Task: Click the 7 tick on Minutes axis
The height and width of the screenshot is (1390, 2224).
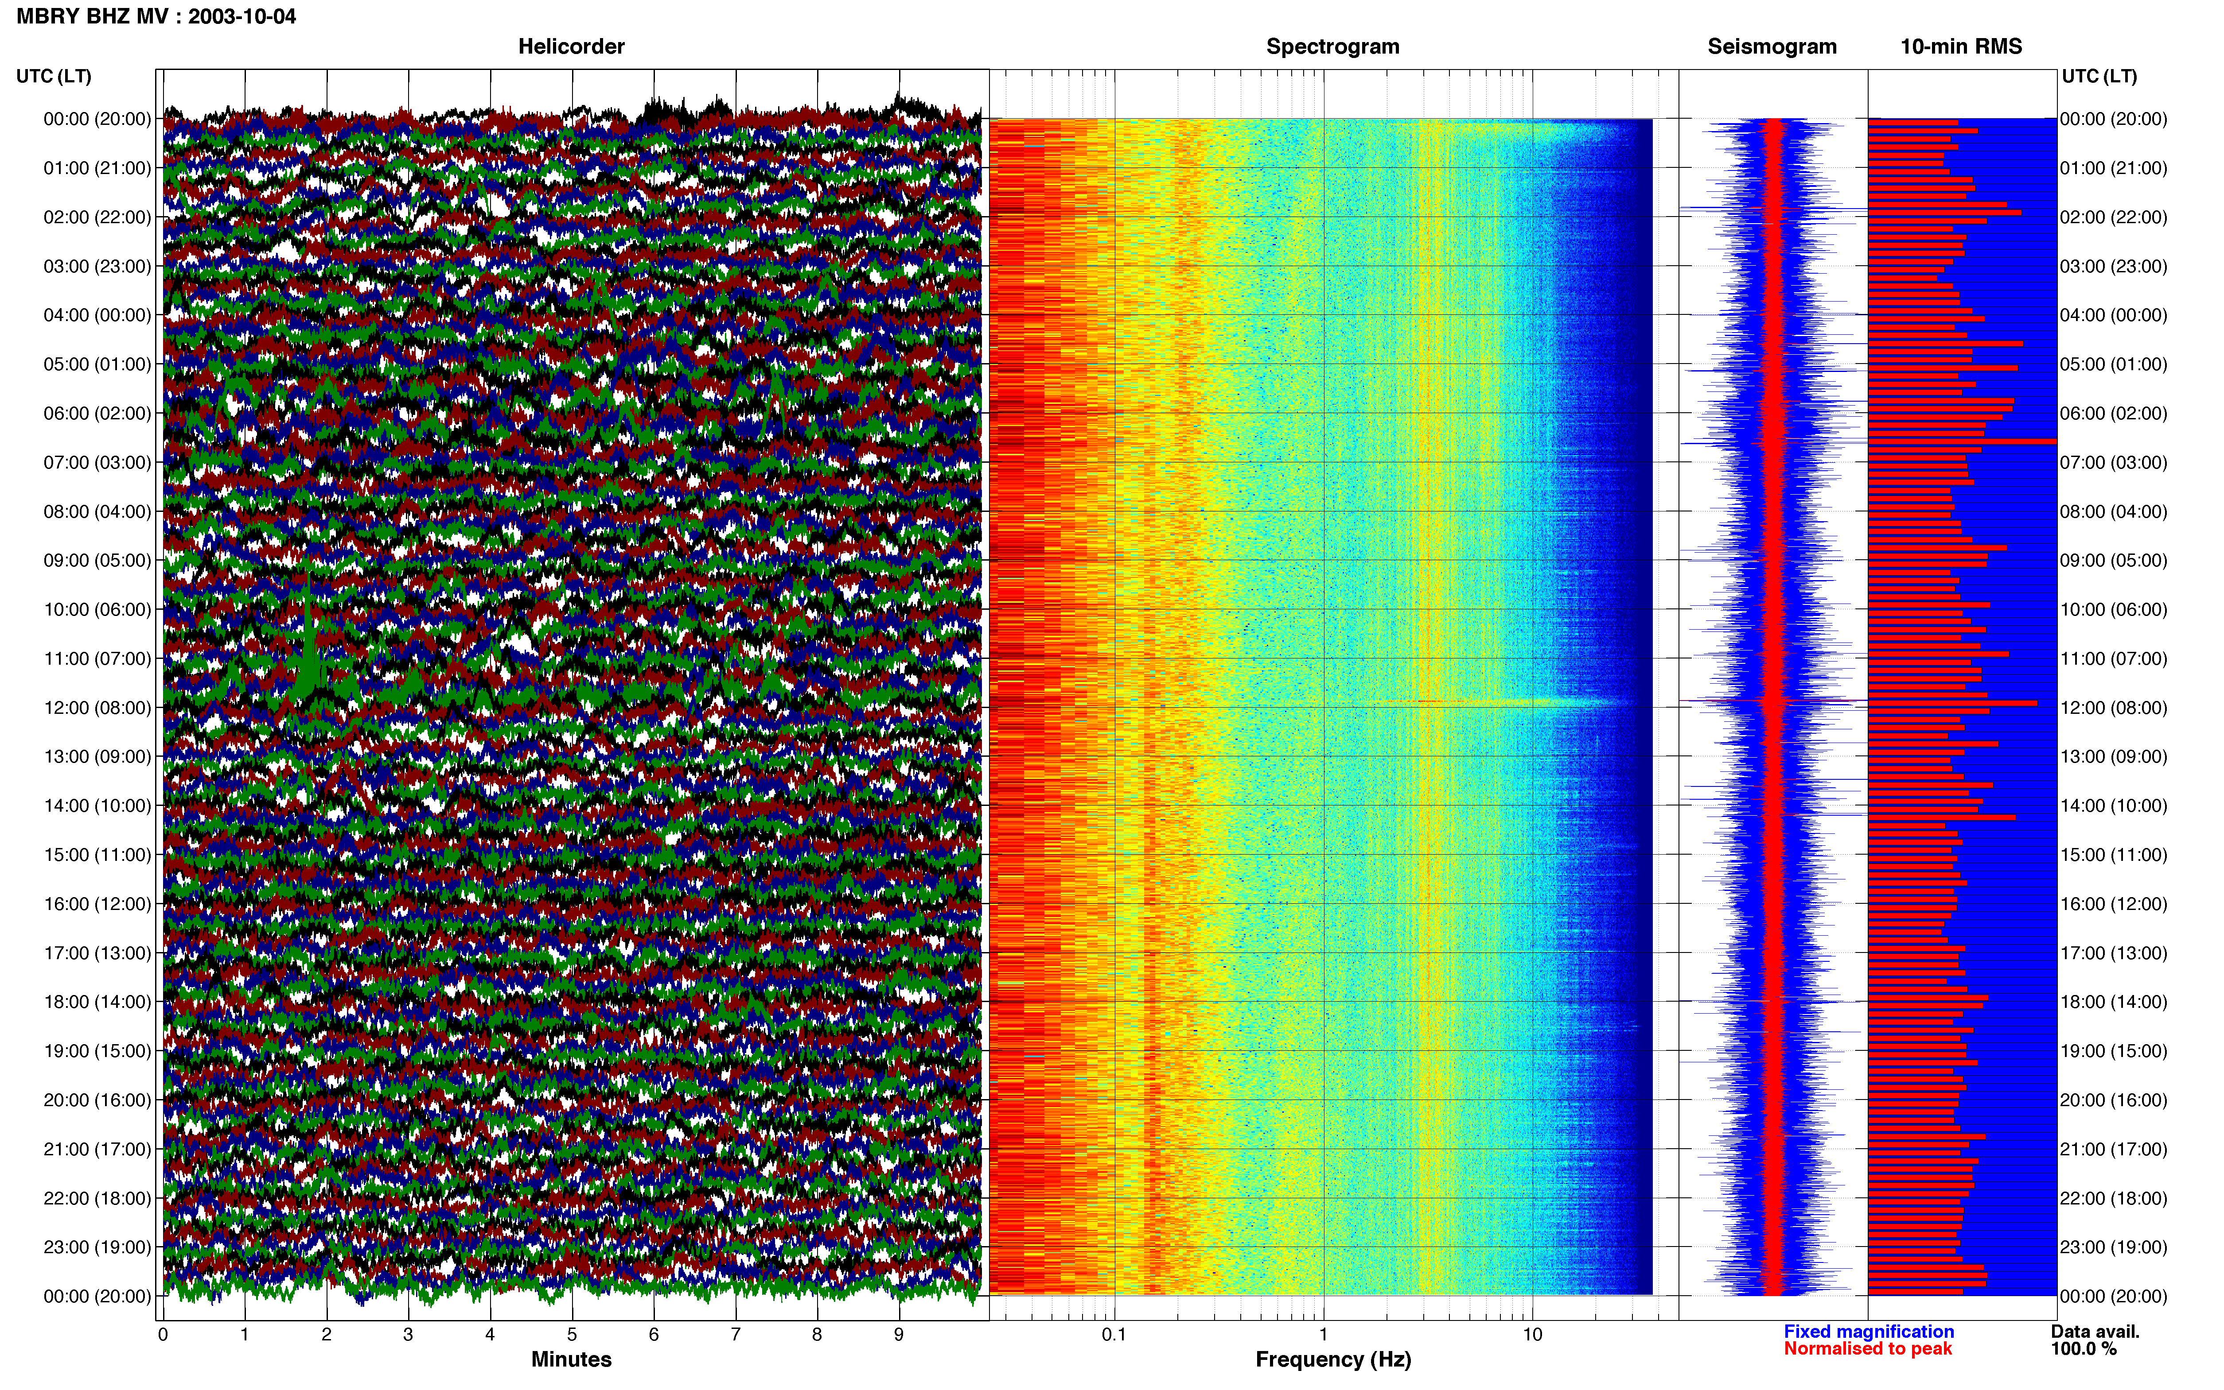Action: tap(736, 1335)
